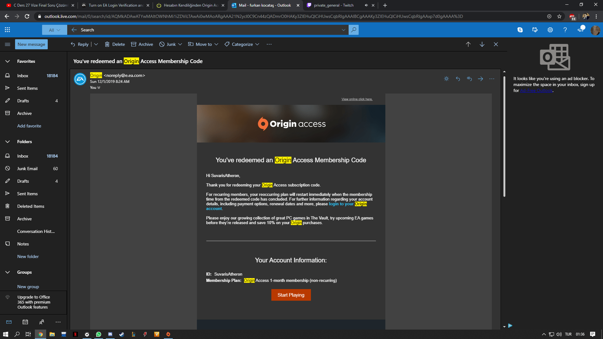Open the app launcher waffle icon
The image size is (603, 339).
(8, 30)
